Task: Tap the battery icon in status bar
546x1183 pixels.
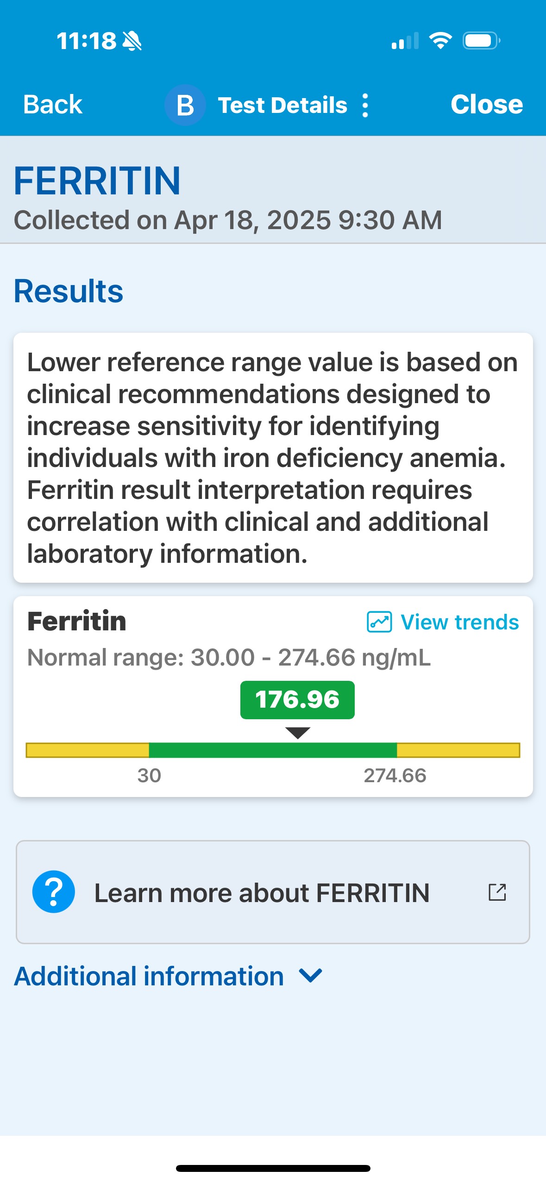Action: 482,41
